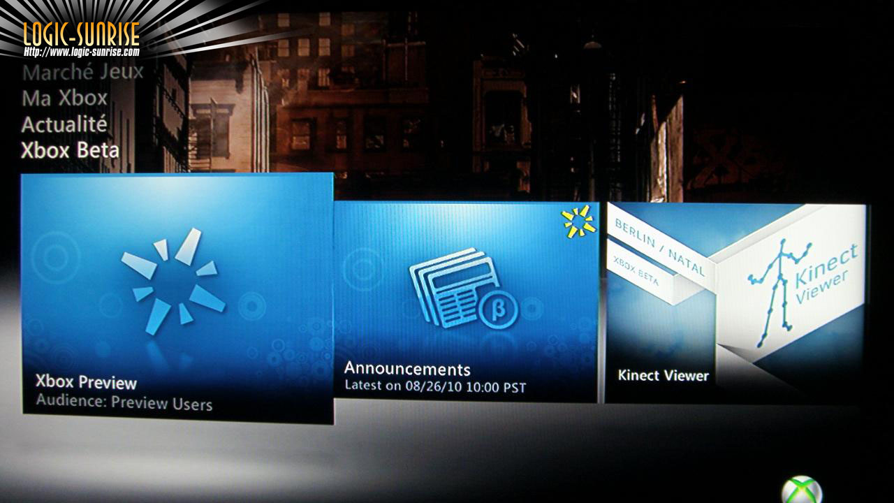Click the XBOX BETA ribbon in Kinect tile
The height and width of the screenshot is (503, 894).
[x=638, y=272]
